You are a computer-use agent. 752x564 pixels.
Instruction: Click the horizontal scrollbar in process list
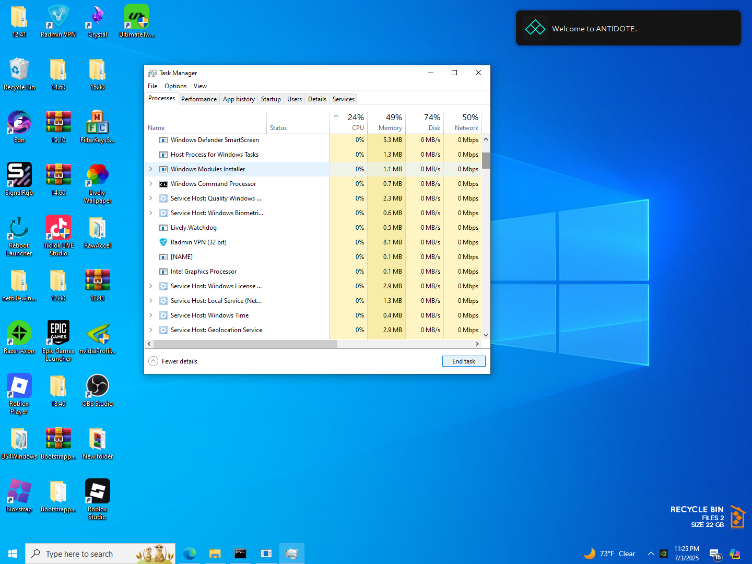coord(245,344)
